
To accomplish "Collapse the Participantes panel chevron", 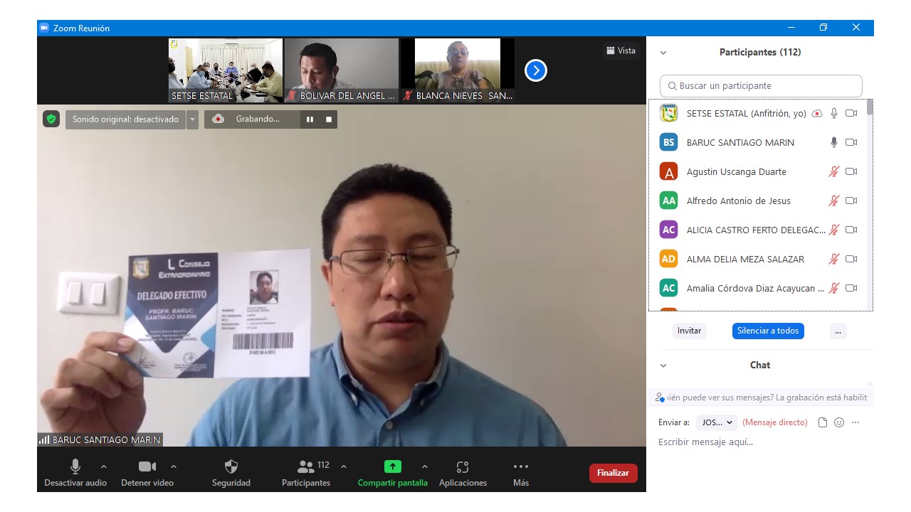I will (x=663, y=53).
